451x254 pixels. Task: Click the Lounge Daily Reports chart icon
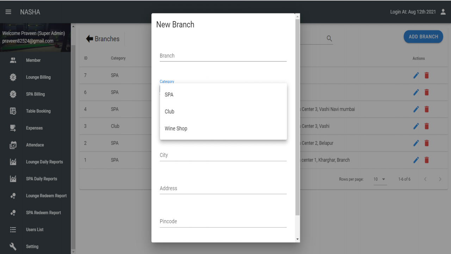13,162
